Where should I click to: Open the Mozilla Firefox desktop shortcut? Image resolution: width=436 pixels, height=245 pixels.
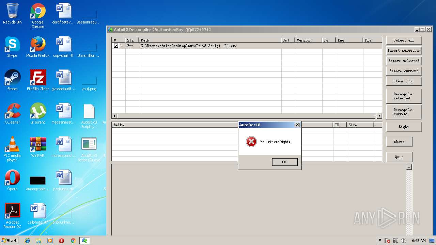[x=38, y=47]
